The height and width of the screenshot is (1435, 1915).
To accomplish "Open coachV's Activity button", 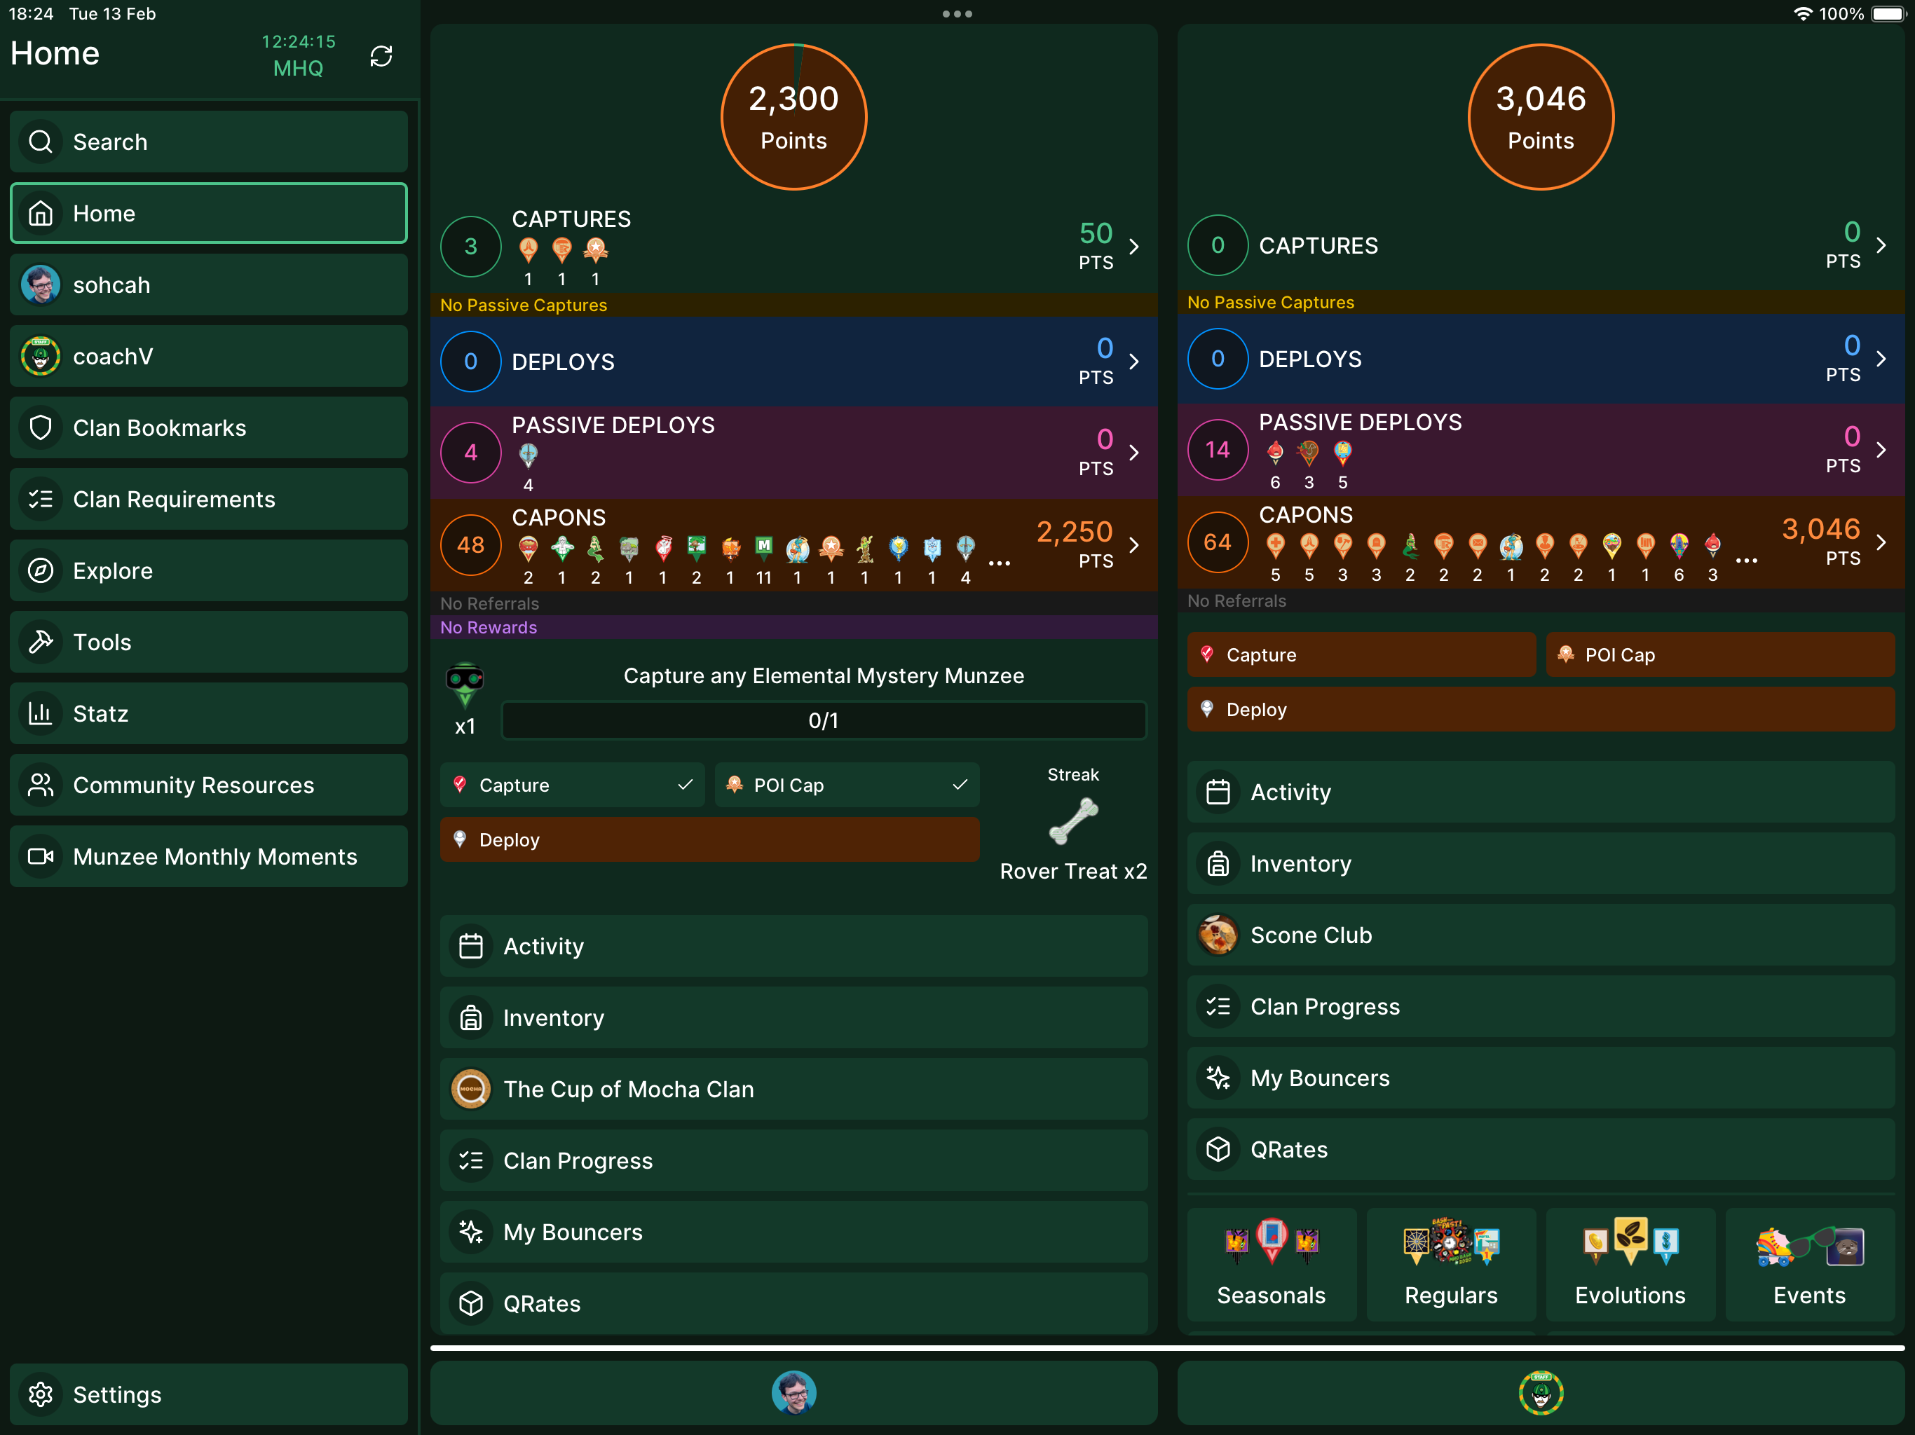I will coord(1541,792).
